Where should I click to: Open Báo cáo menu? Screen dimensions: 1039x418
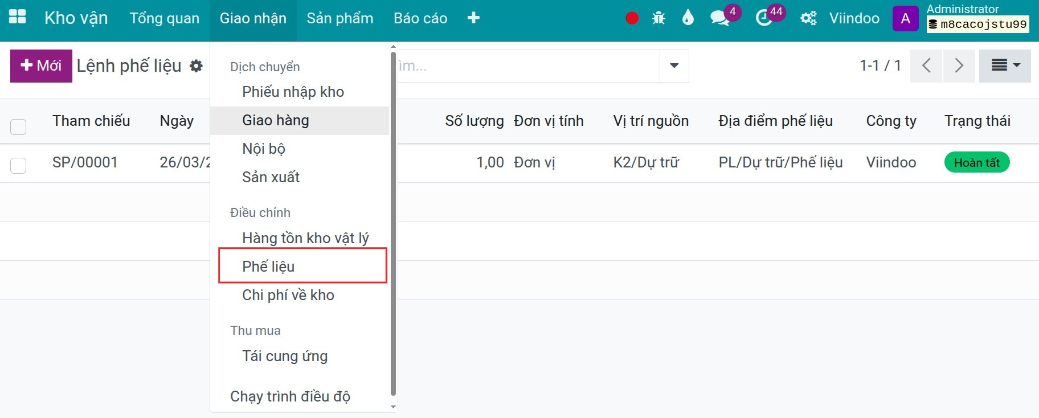click(x=420, y=18)
